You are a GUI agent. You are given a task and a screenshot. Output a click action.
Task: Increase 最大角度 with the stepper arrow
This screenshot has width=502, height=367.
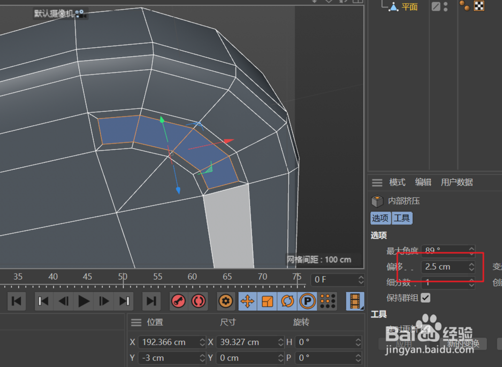[x=471, y=248]
